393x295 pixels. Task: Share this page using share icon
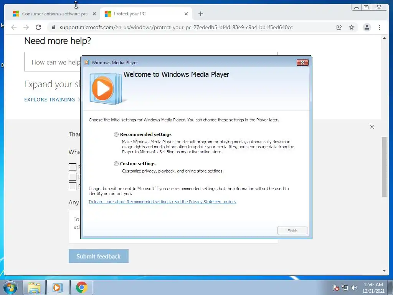[x=339, y=27]
